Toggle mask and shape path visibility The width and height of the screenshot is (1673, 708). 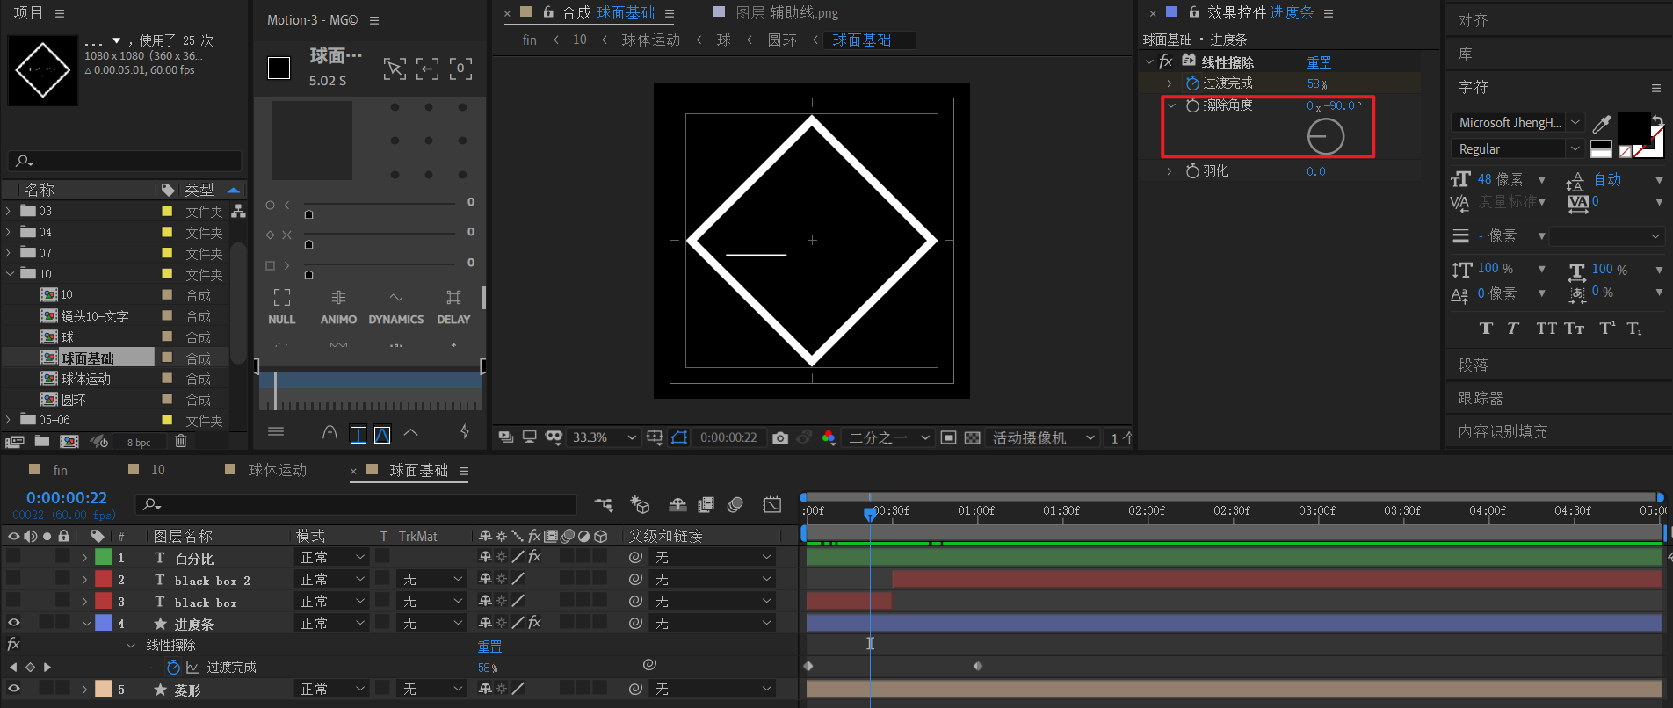pyautogui.click(x=679, y=437)
